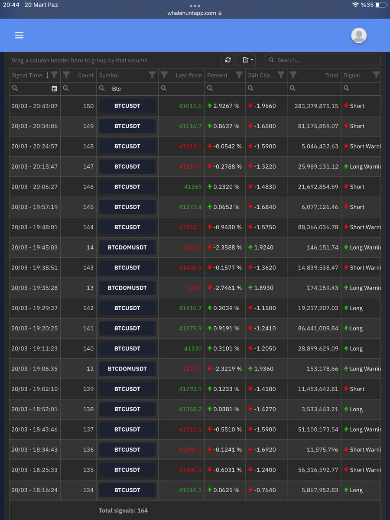Viewport: 390px width, 520px height.
Task: Click BTCDOMUSDT badge in row count 13
Action: coord(127,288)
